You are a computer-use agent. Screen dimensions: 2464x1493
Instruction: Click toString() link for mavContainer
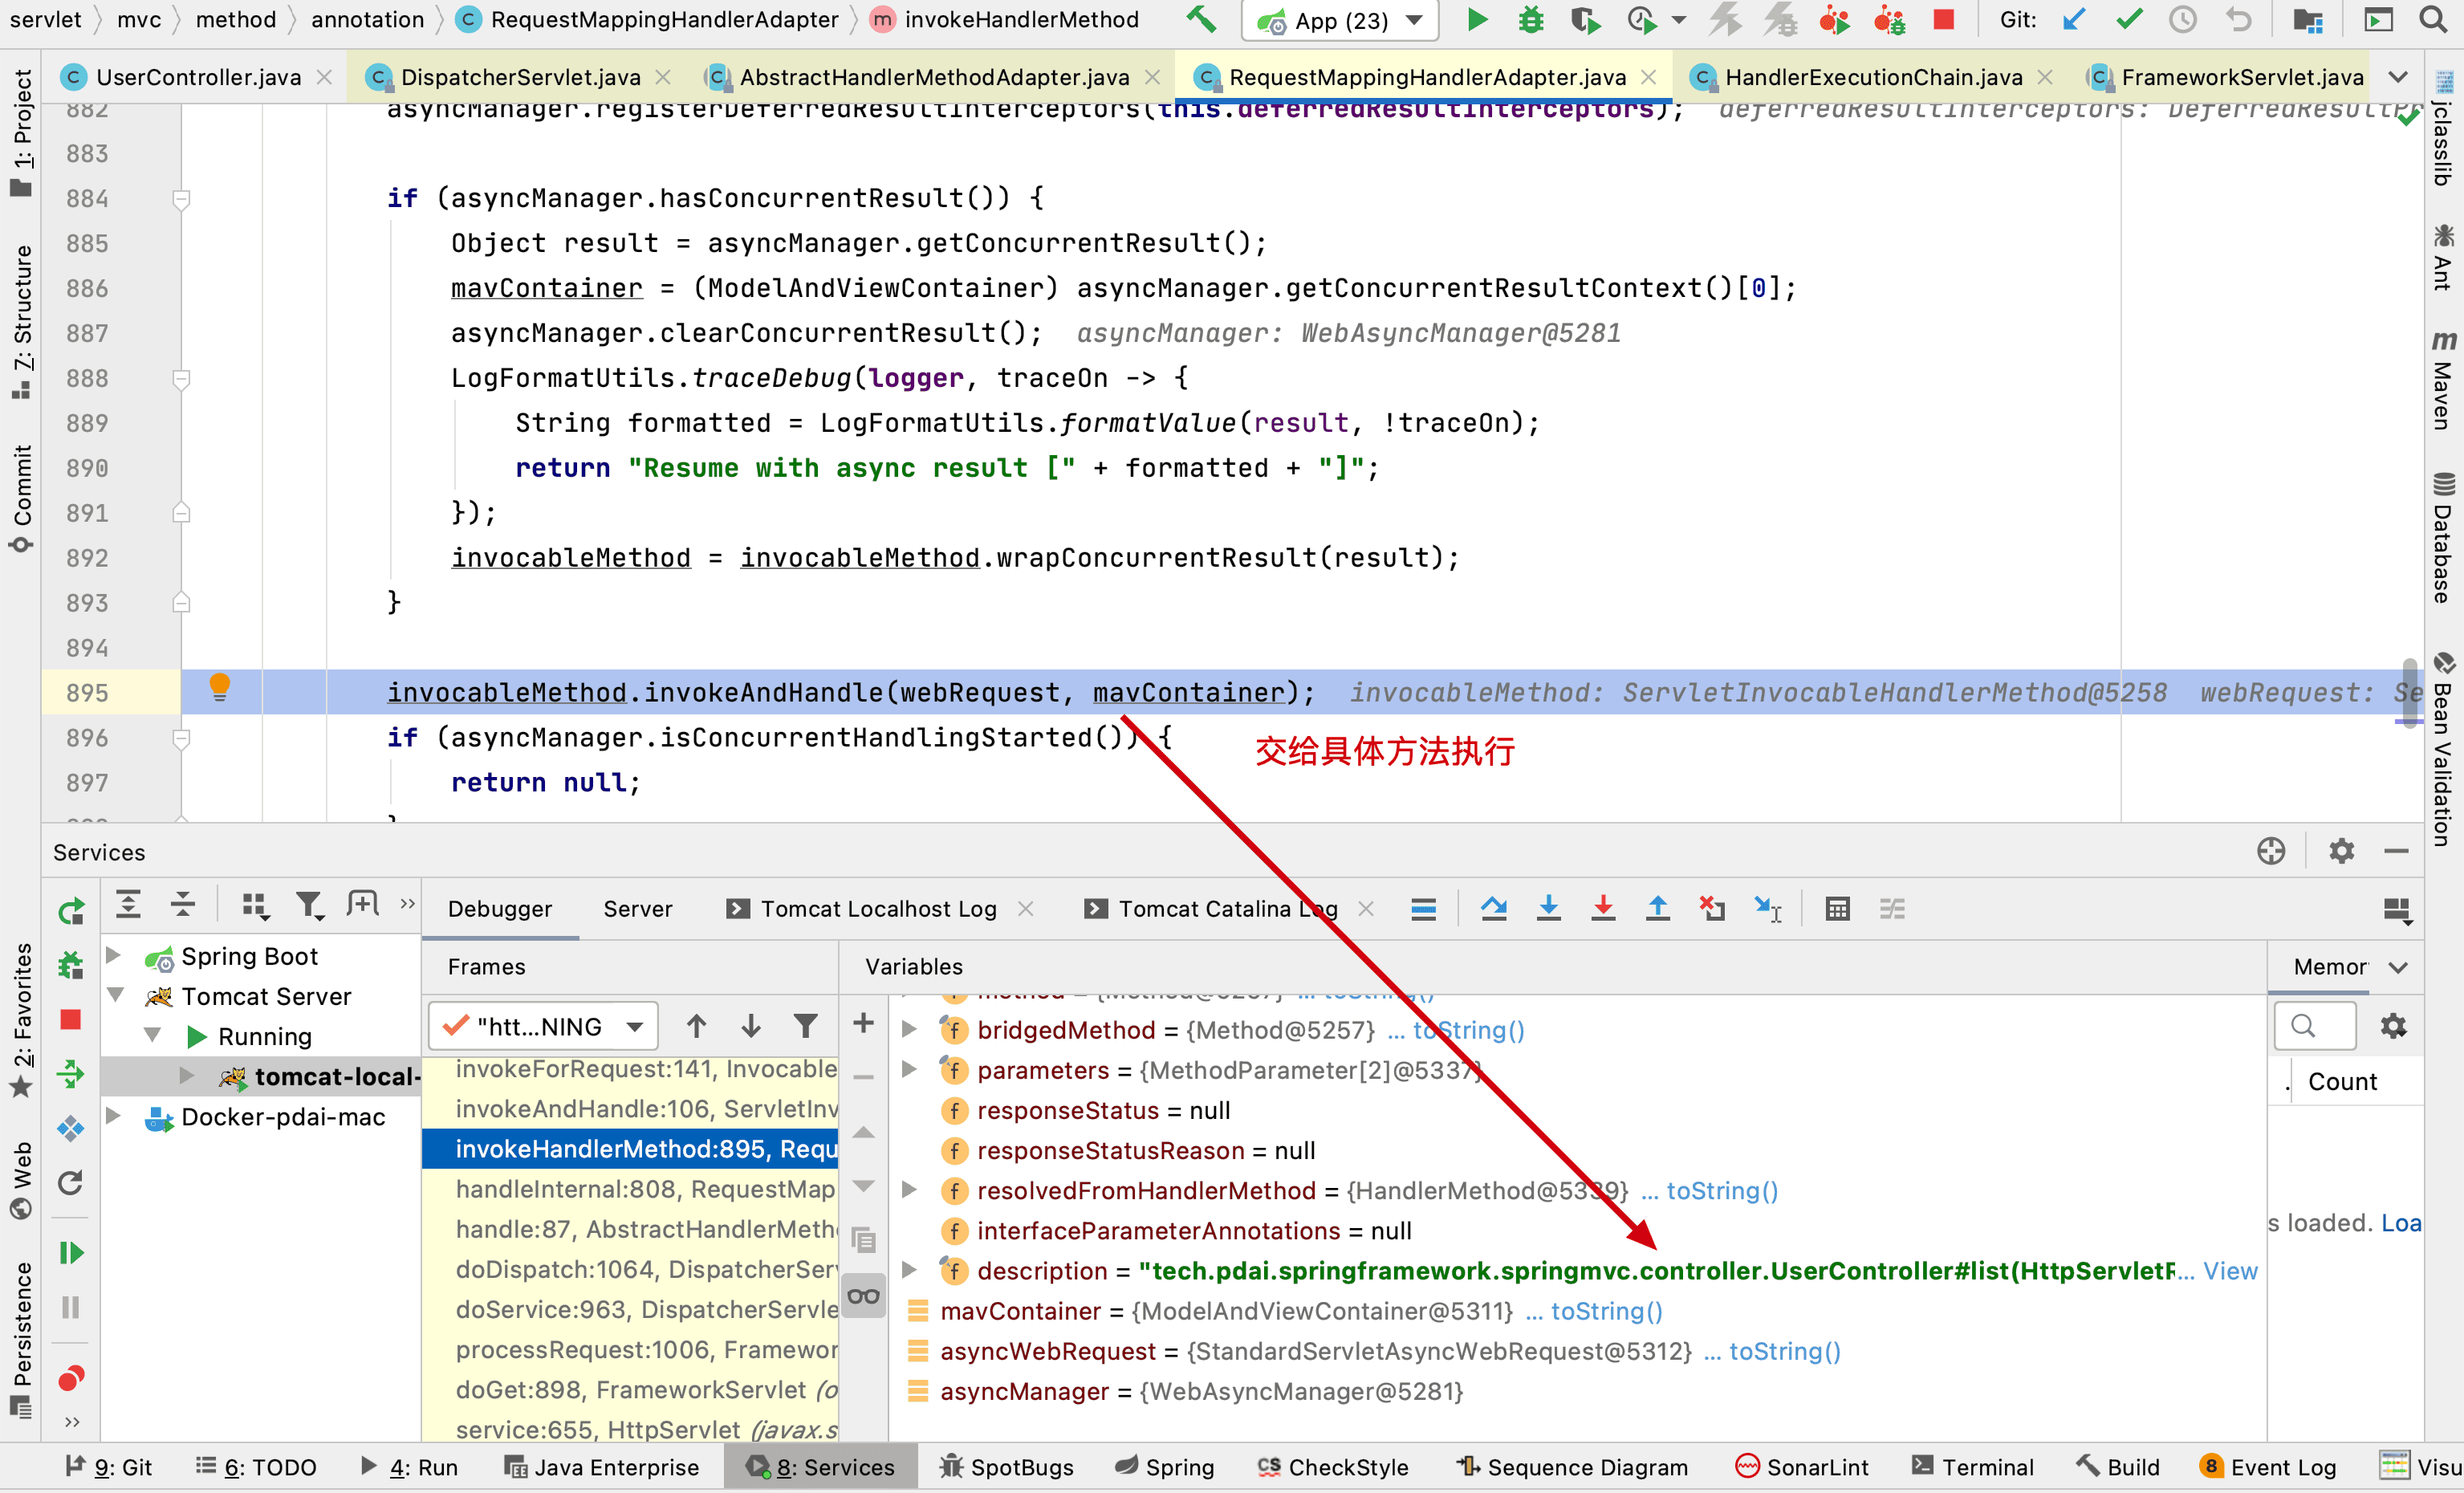[x=1606, y=1311]
